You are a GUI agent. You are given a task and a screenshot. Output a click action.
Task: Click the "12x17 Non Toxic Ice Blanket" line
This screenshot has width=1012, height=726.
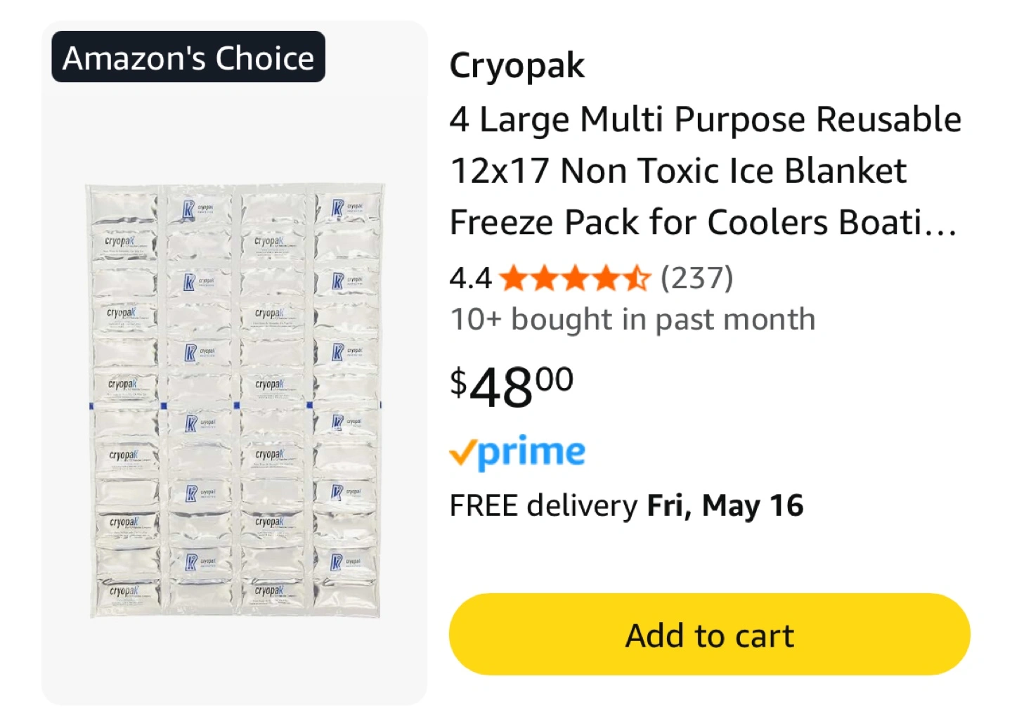pos(678,171)
